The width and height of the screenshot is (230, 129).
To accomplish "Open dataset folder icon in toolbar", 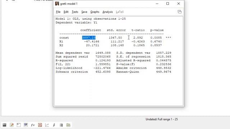I will click(x=68, y=125).
